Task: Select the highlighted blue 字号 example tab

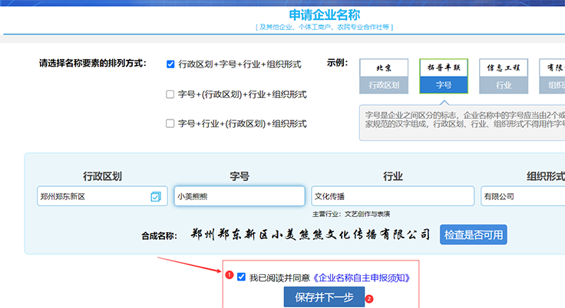Action: 444,86
